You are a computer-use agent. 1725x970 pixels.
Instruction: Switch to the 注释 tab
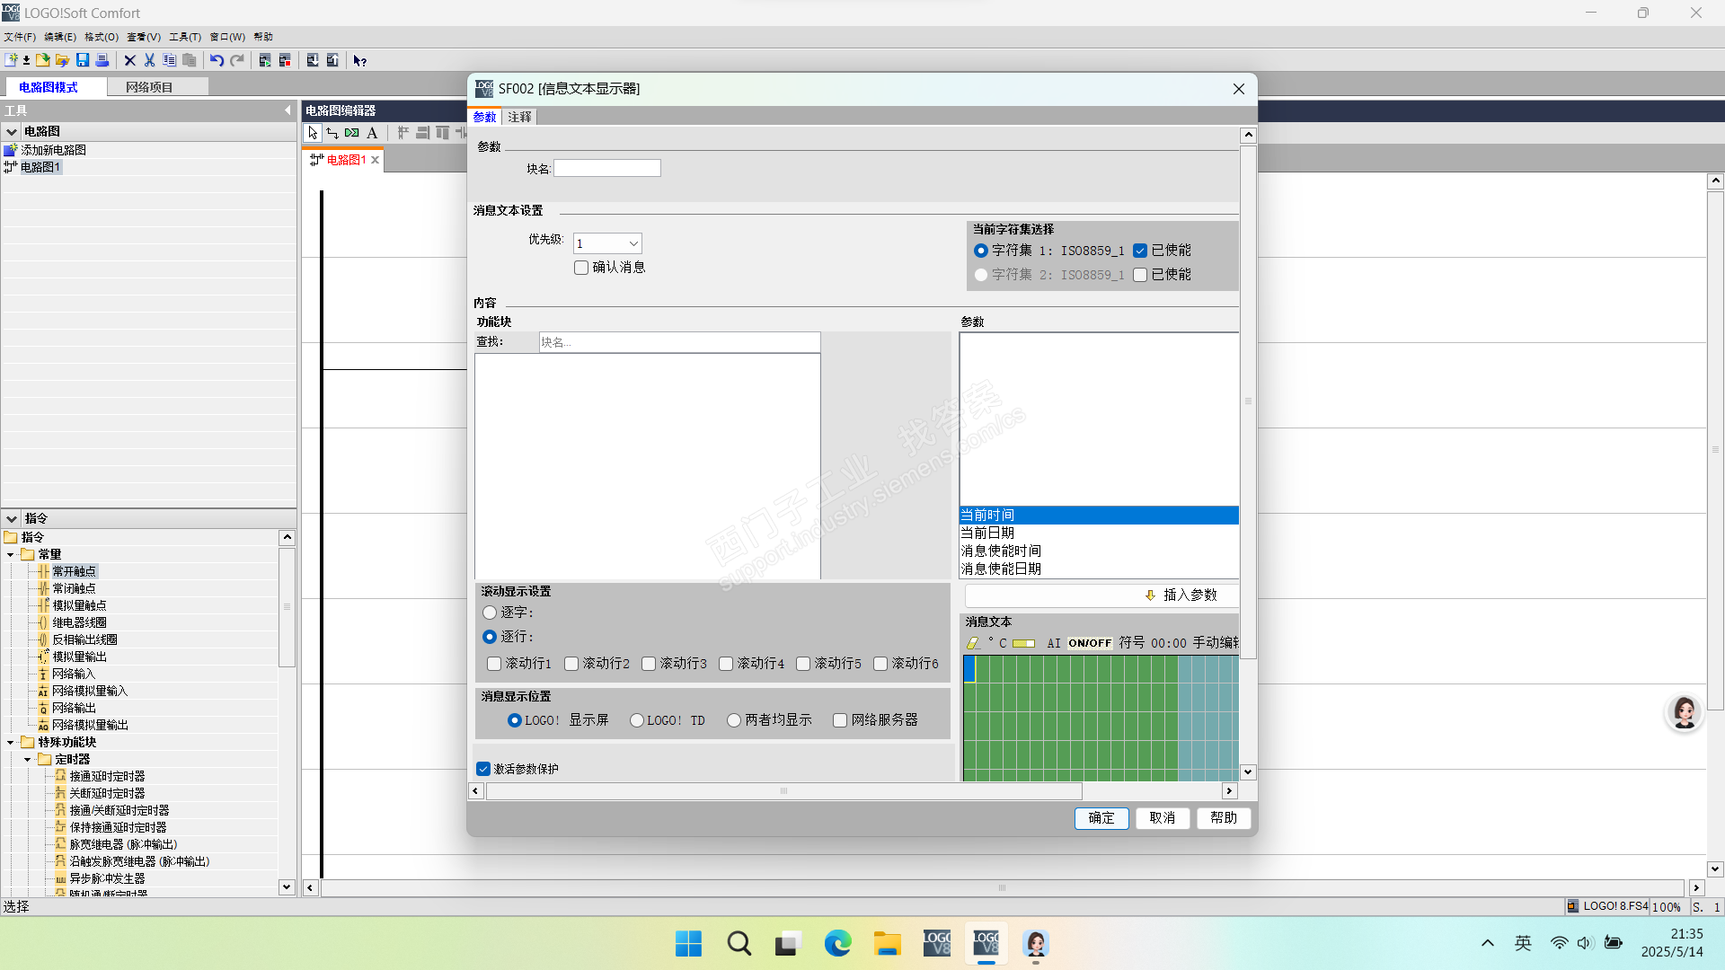point(519,117)
